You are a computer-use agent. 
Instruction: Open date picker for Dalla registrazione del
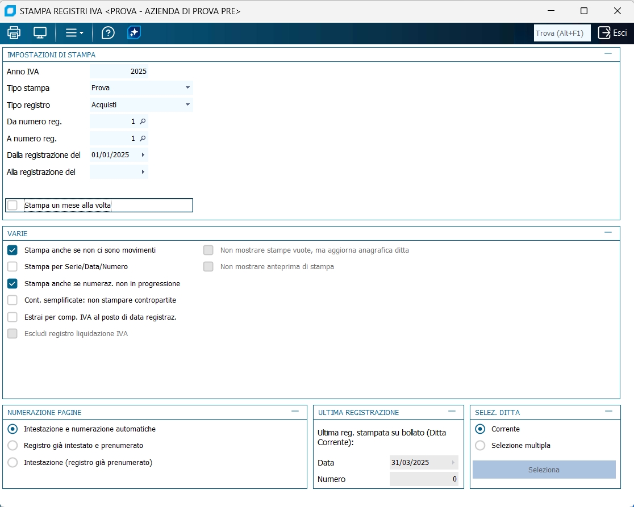coord(143,155)
